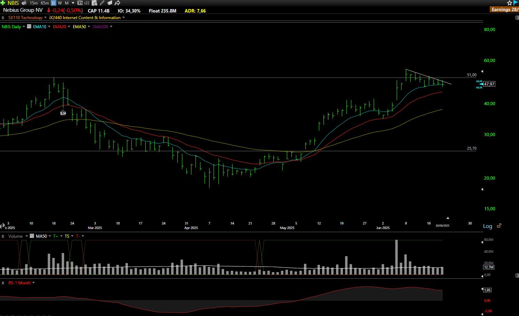The image size is (519, 316).
Task: Switch to the 65m timeframe
Action: point(45,3)
